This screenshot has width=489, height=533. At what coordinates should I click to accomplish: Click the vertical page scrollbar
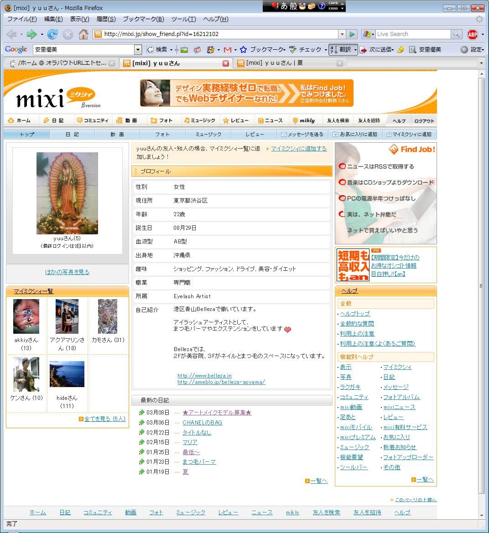coord(481,285)
